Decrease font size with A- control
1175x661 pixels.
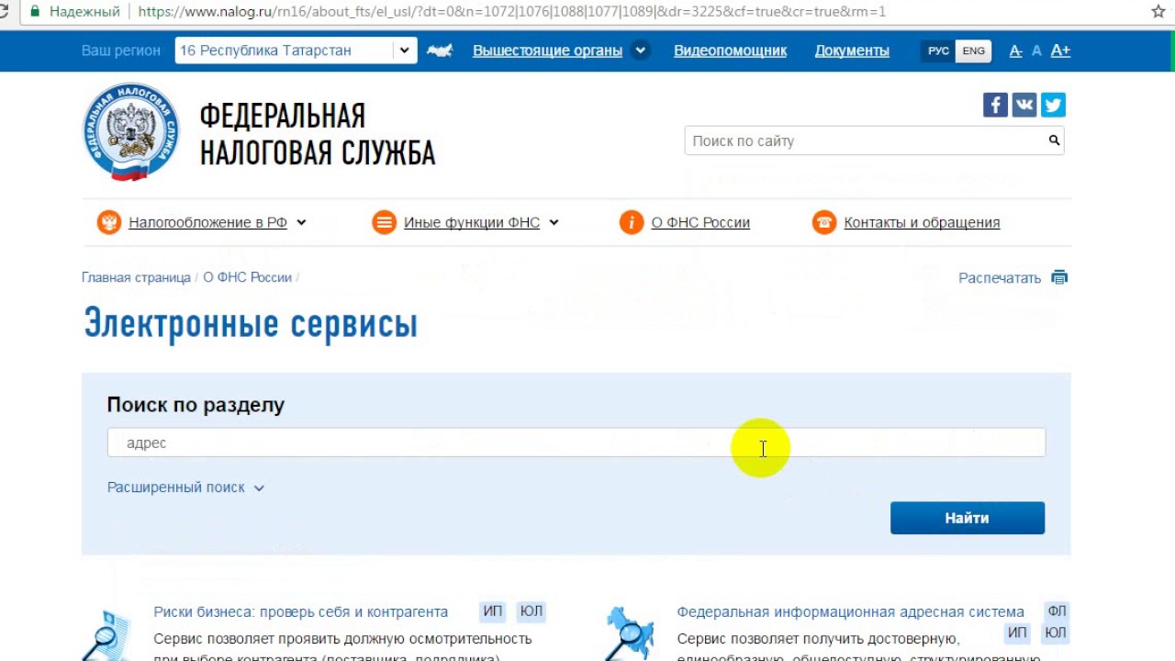tap(1015, 50)
